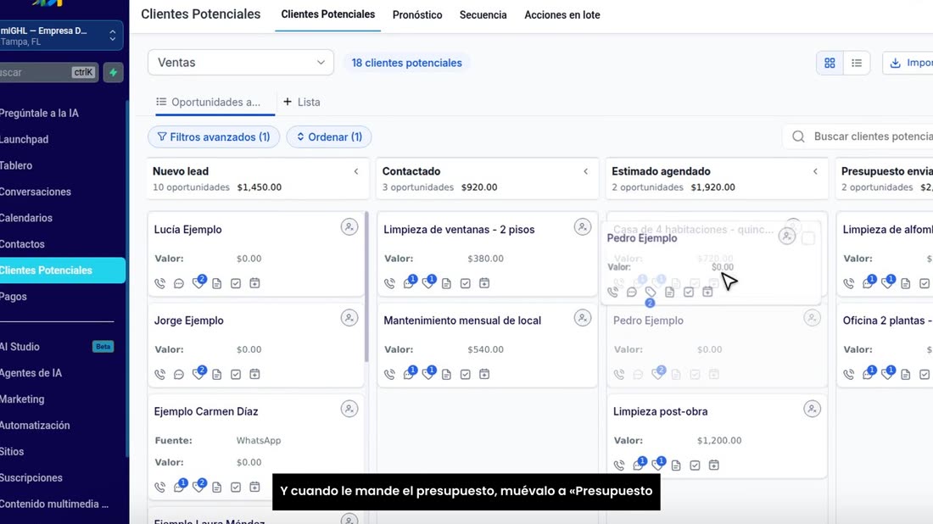Go to Conversaciones in the sidebar
933x524 pixels.
coord(35,192)
